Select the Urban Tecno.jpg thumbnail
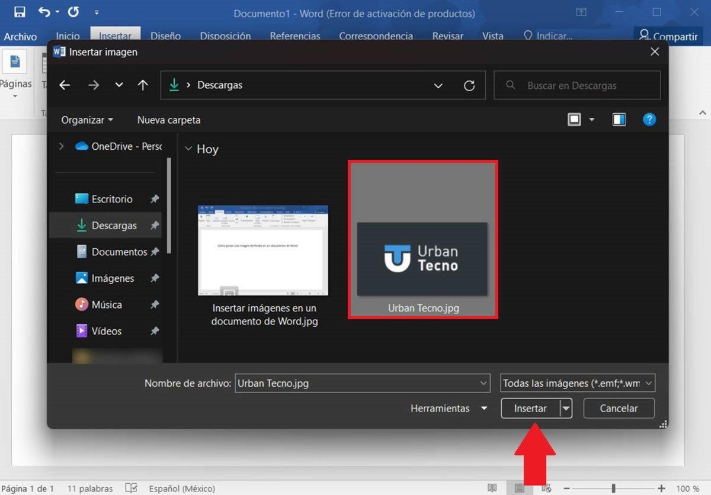 (422, 239)
